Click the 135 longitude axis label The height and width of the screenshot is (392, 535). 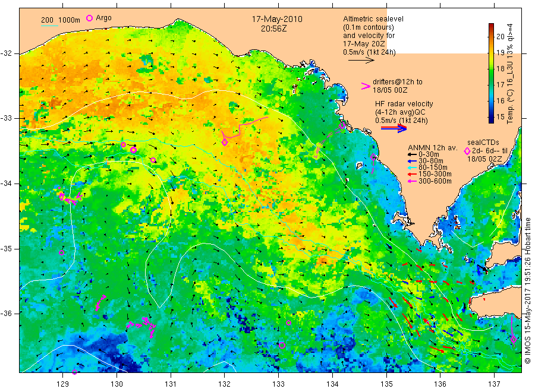pyautogui.click(x=386, y=384)
